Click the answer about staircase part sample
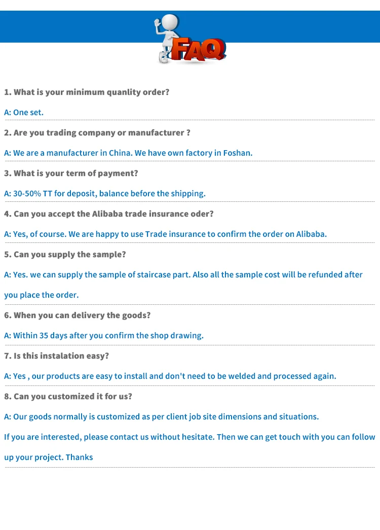The image size is (380, 530). (183, 275)
